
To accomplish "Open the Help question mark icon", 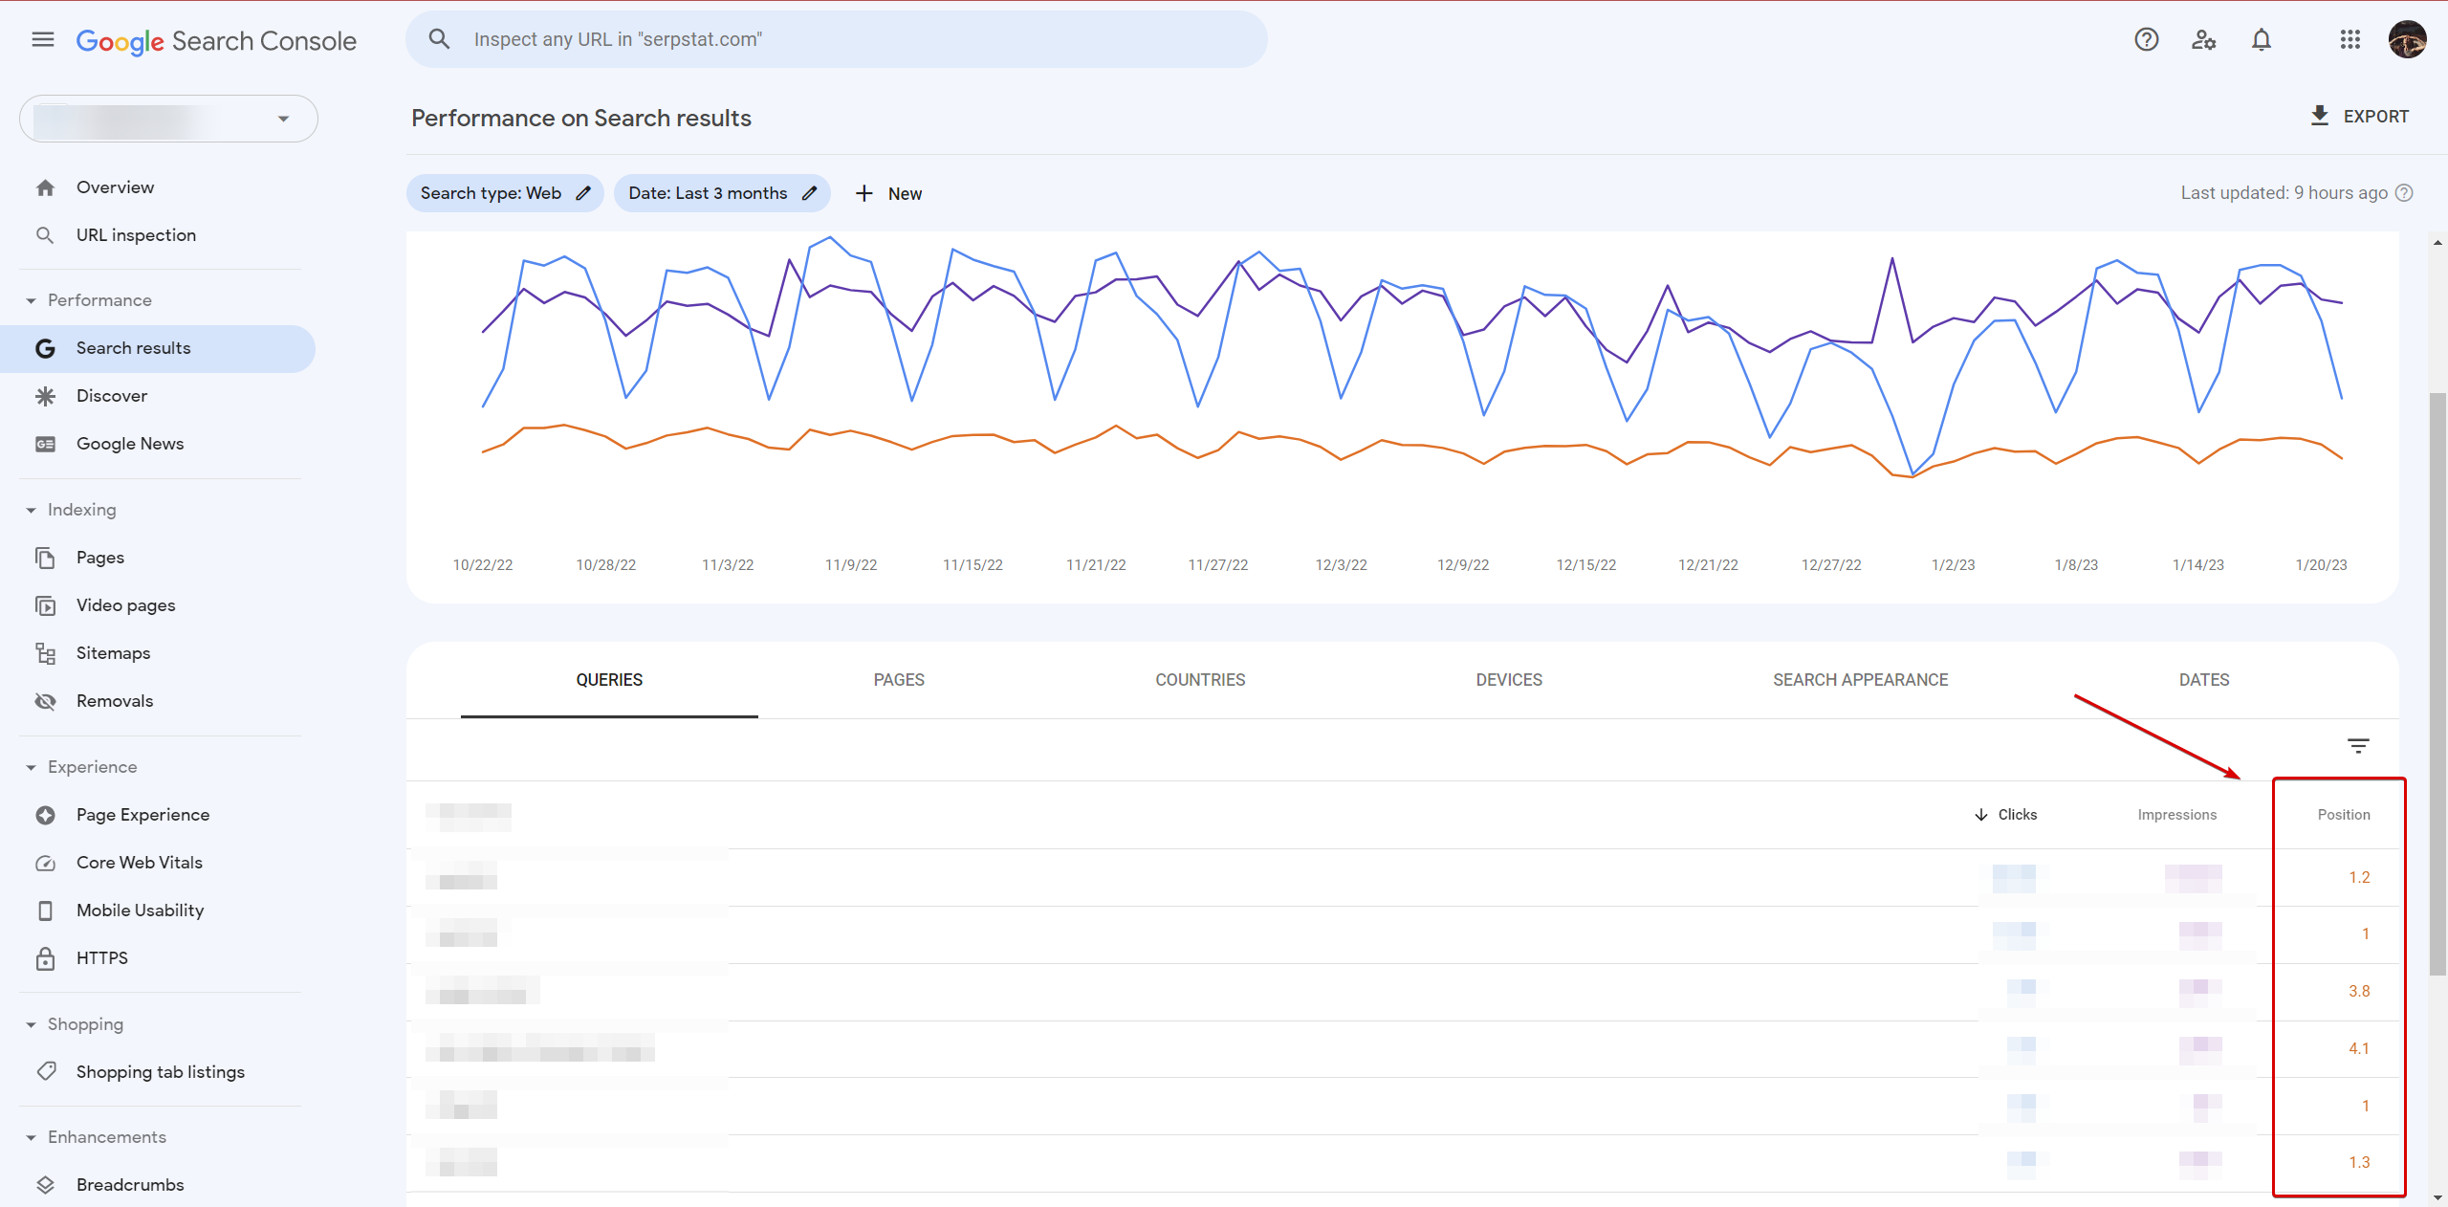I will click(2147, 39).
